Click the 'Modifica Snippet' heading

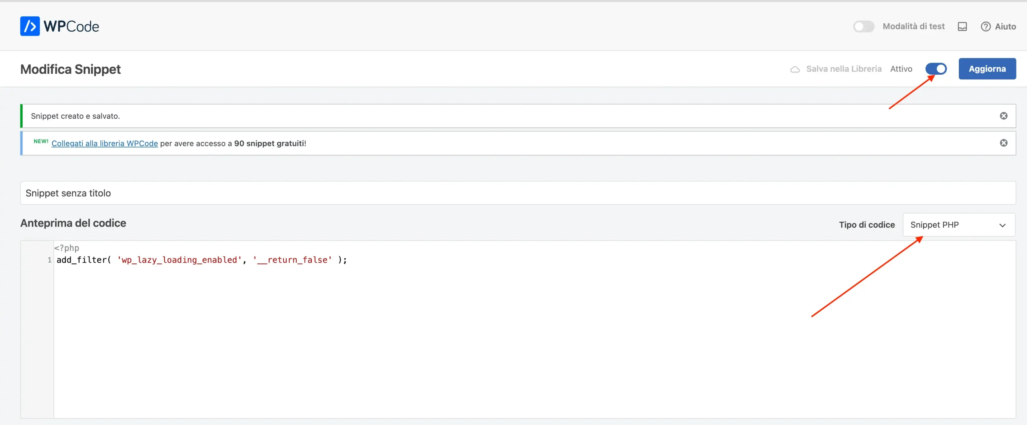(70, 69)
